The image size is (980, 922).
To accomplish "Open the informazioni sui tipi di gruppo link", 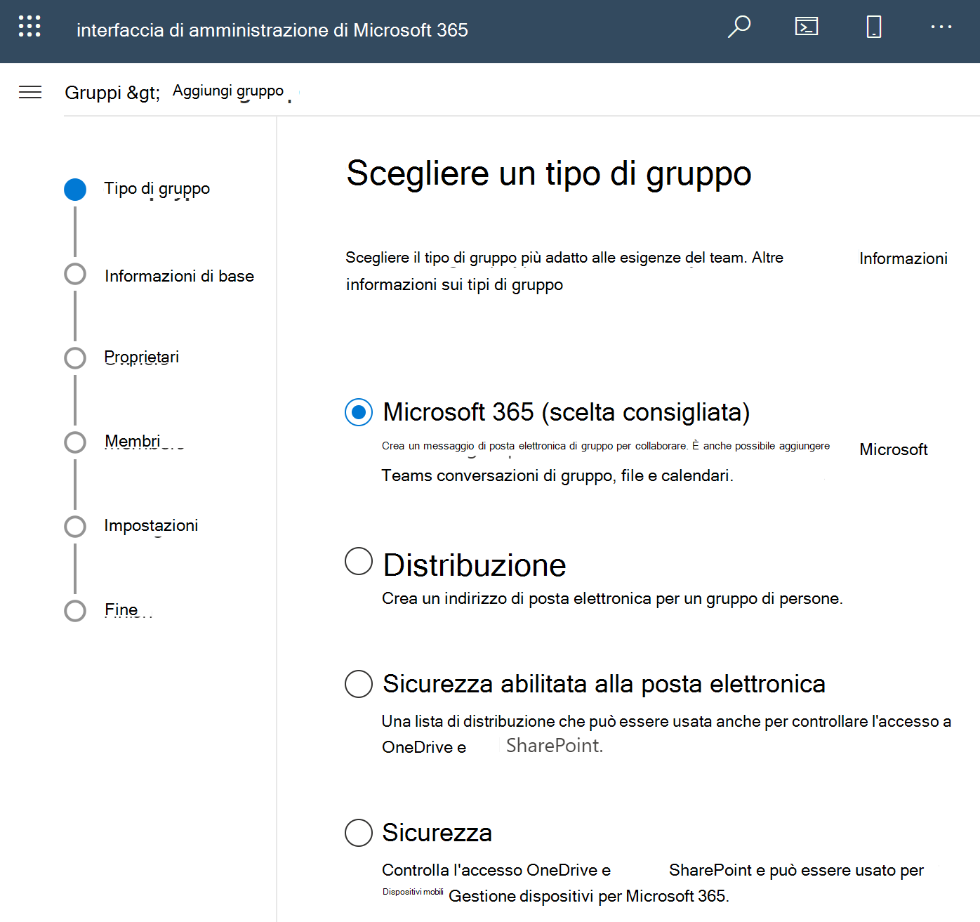I will point(454,284).
